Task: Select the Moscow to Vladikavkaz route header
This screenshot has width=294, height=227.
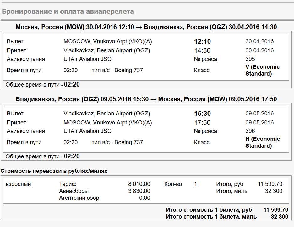Action: [146, 27]
